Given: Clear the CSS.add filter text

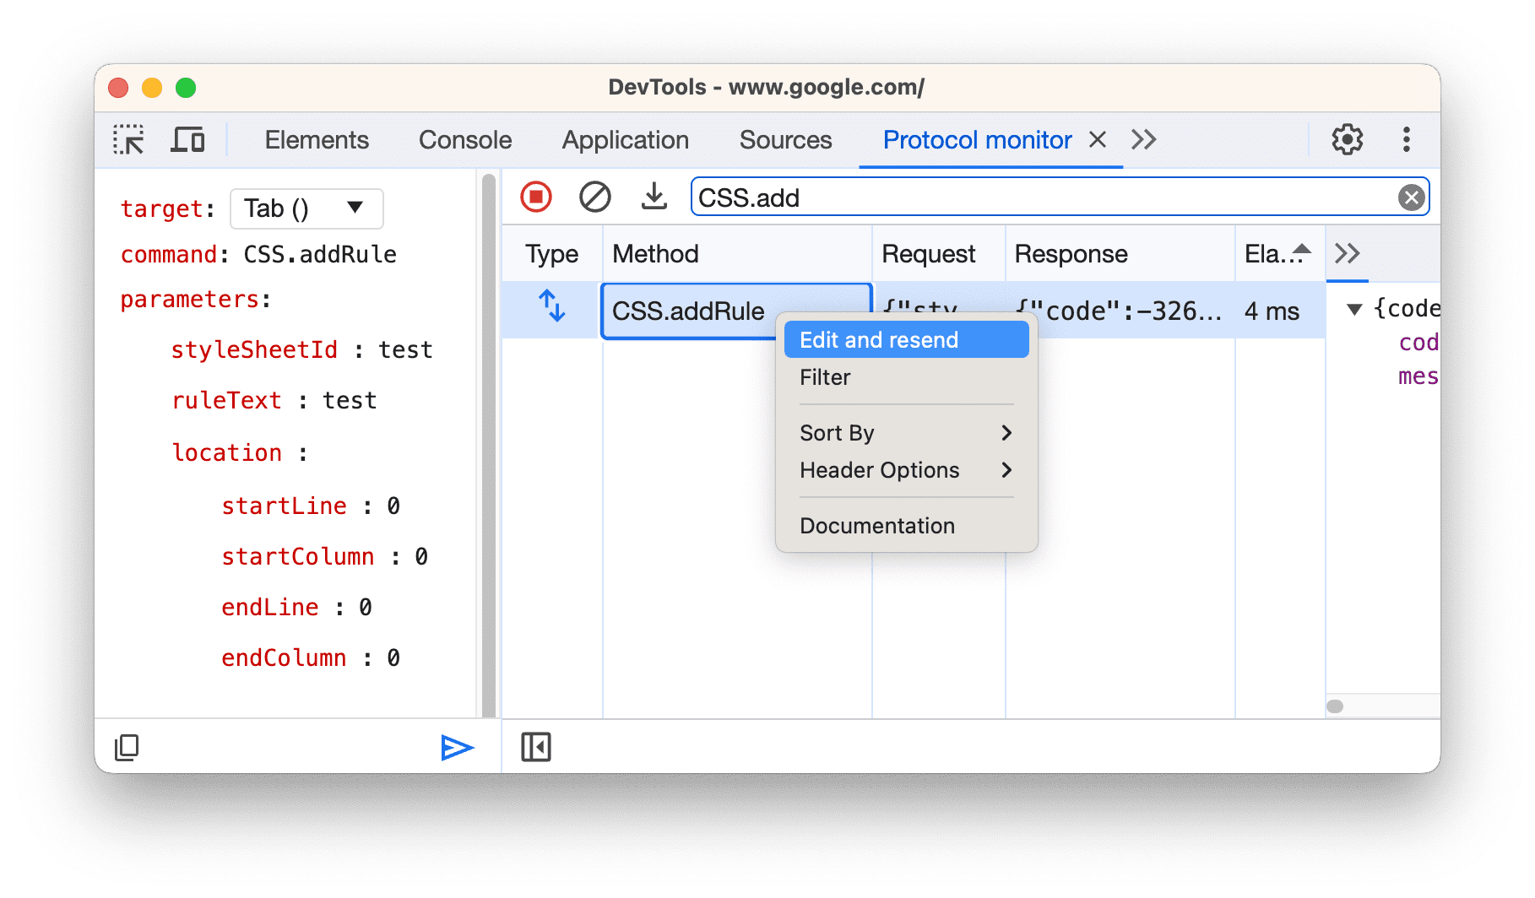Looking at the screenshot, I should [x=1410, y=197].
